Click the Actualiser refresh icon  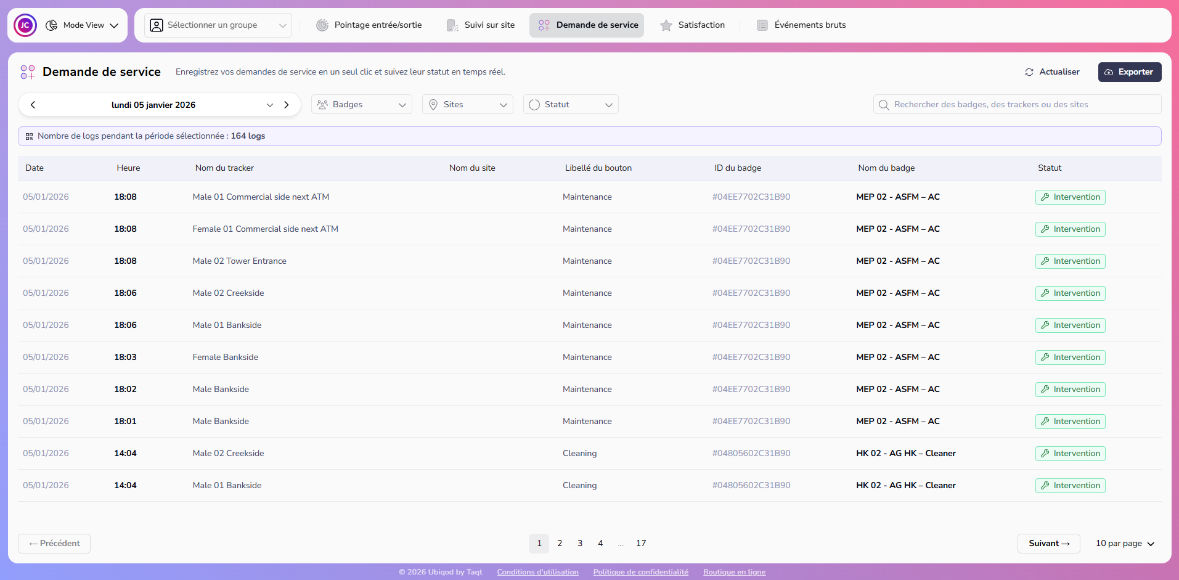1029,71
